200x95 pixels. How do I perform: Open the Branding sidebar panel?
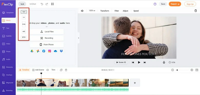click(8, 91)
